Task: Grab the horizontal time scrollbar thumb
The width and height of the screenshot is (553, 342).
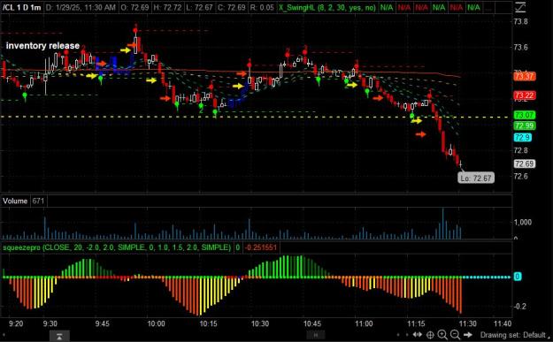Action: click(315, 335)
